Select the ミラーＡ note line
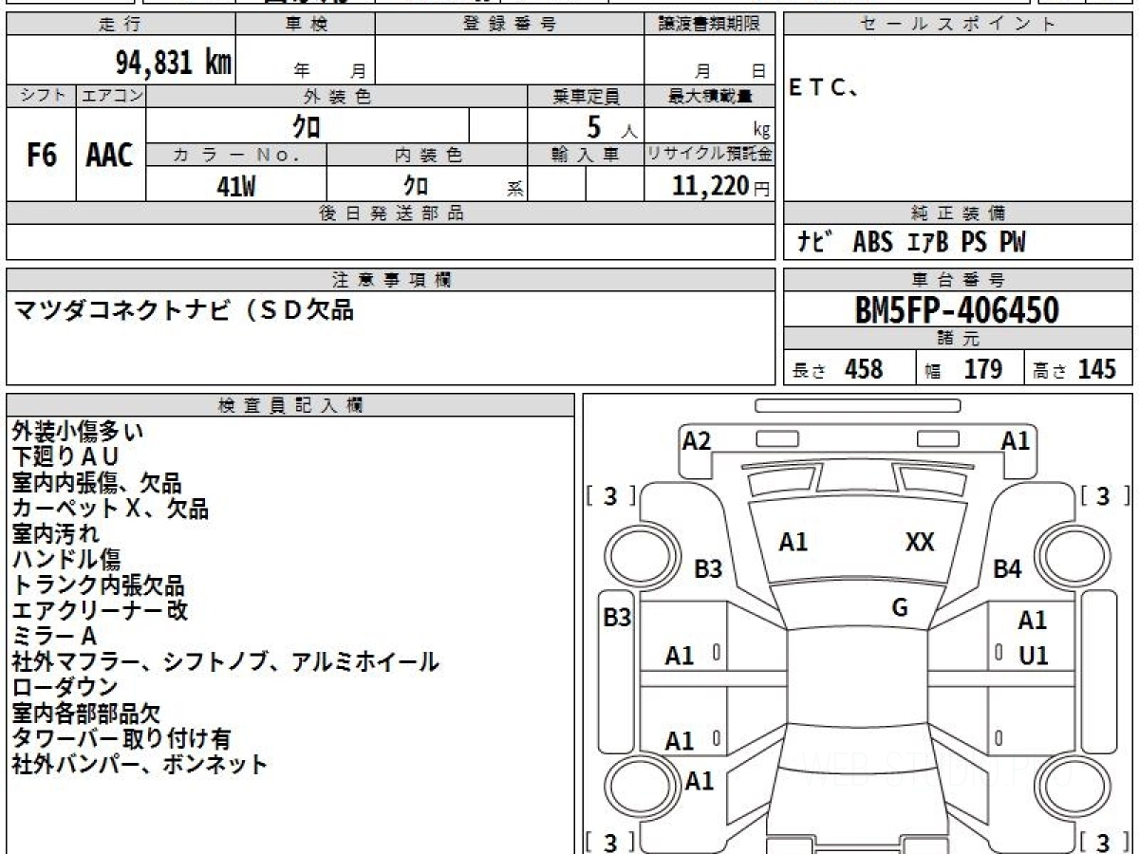The height and width of the screenshot is (854, 1139). [54, 636]
